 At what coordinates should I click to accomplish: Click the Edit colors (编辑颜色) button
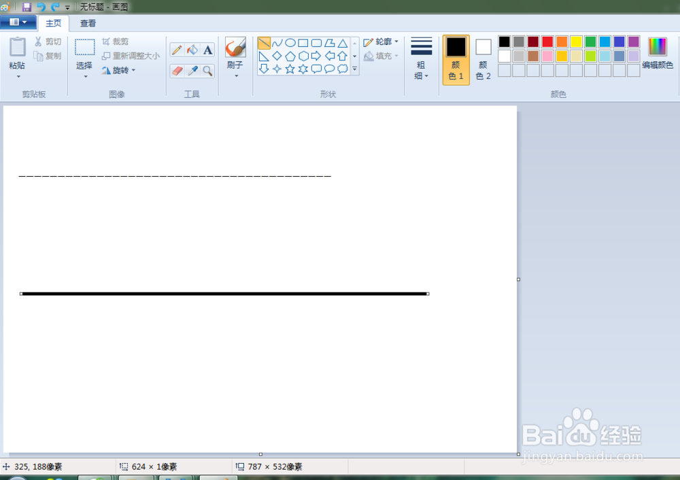(658, 53)
